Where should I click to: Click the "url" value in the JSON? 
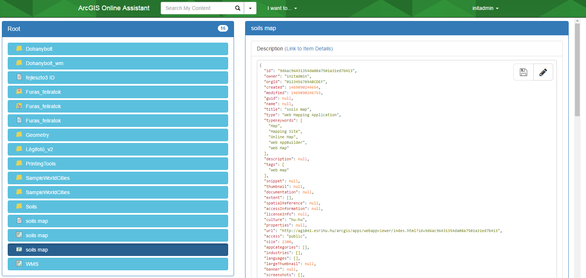pos(390,231)
